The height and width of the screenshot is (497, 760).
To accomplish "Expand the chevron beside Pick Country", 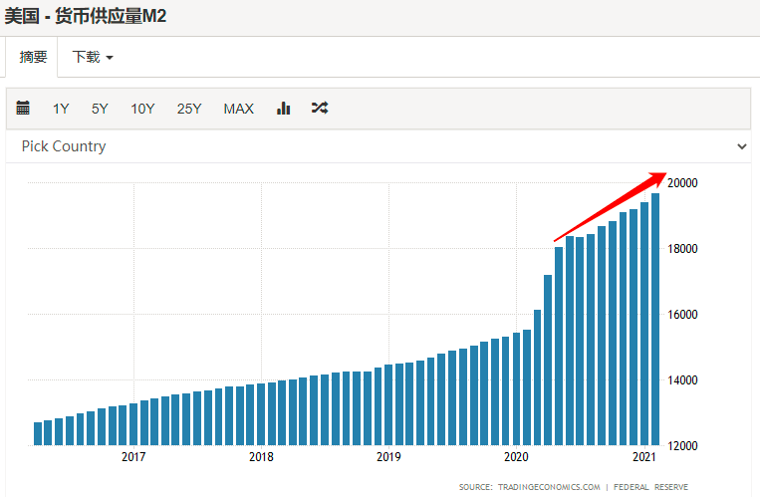I will (741, 146).
